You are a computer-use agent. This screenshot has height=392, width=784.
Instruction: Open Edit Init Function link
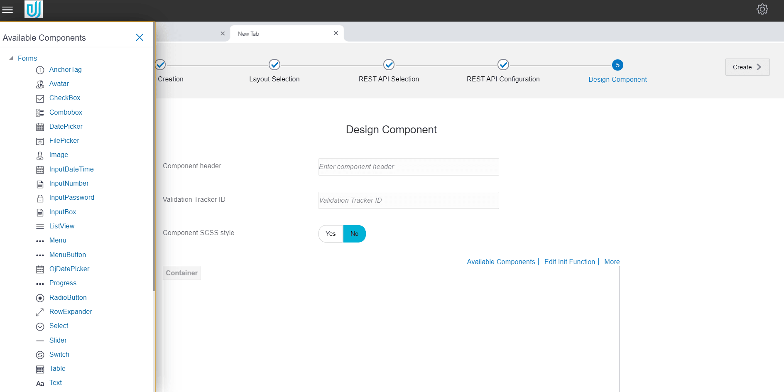click(569, 262)
